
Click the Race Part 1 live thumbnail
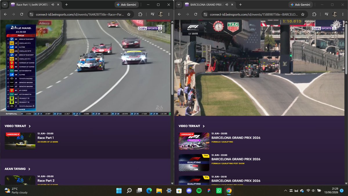20,141
